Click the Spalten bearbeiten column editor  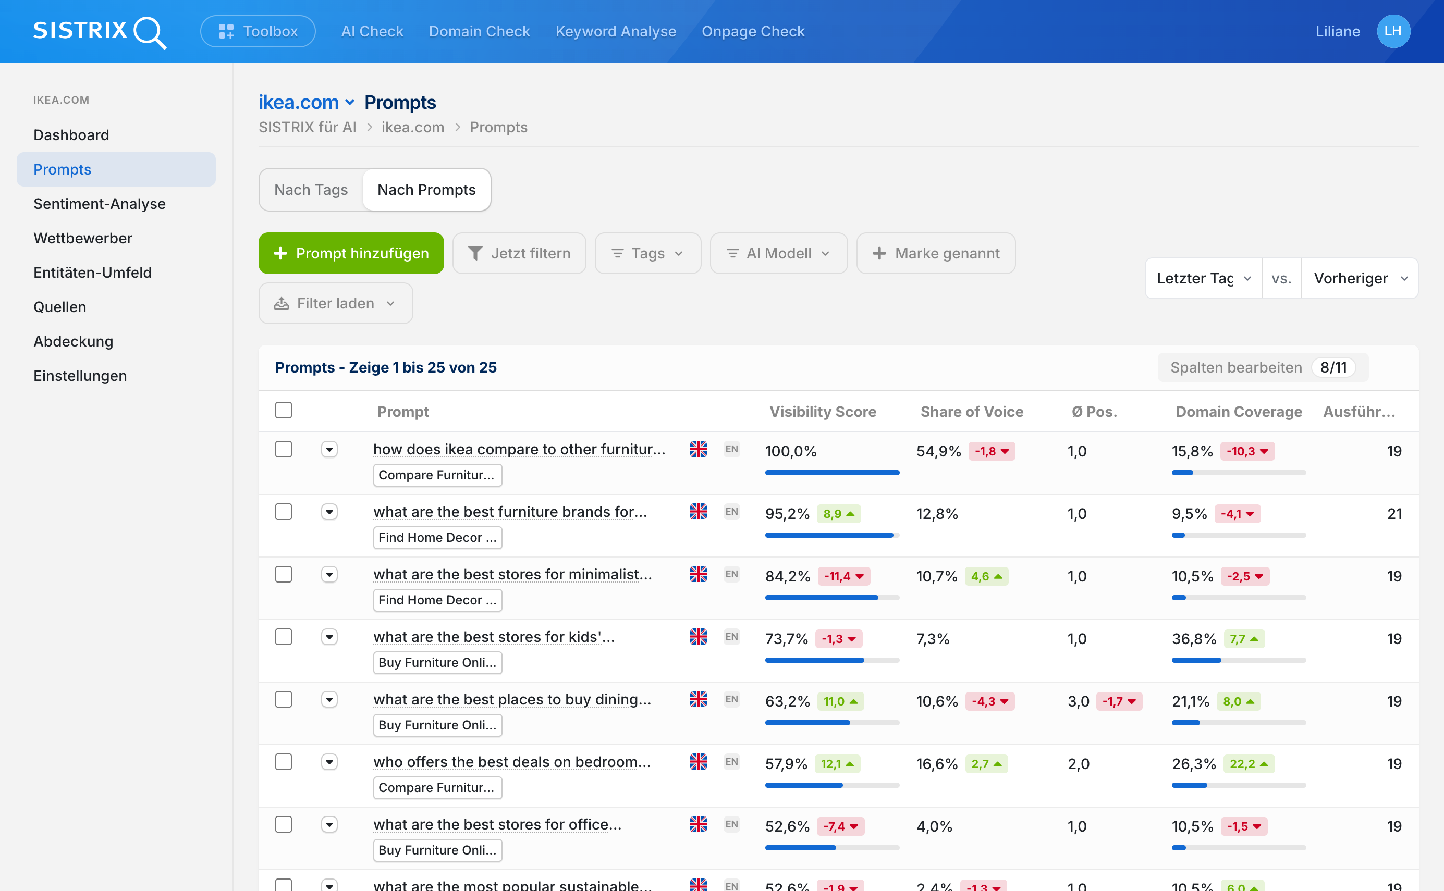point(1263,368)
